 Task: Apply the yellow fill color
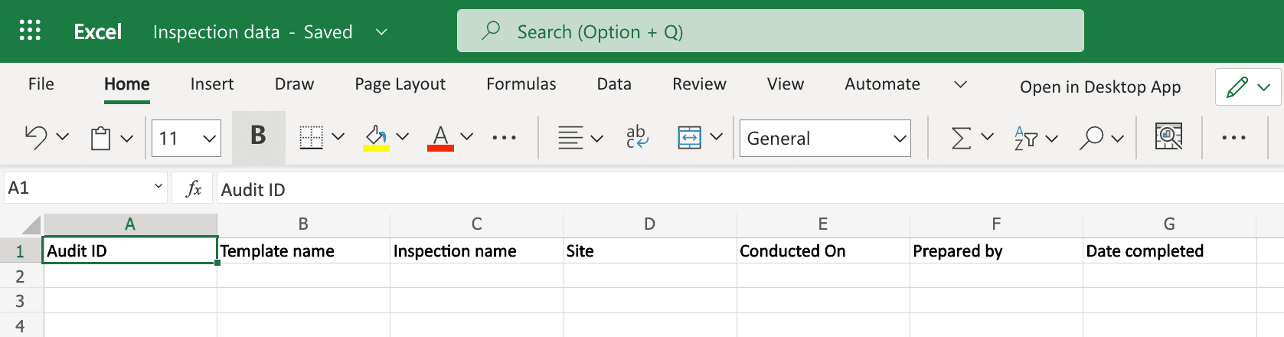(x=376, y=138)
